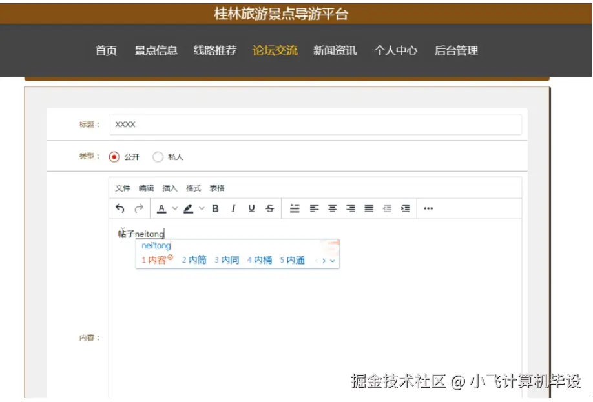The image size is (593, 402).
Task: Switch to the 论坛交流 navigation tab
Action: click(x=275, y=51)
